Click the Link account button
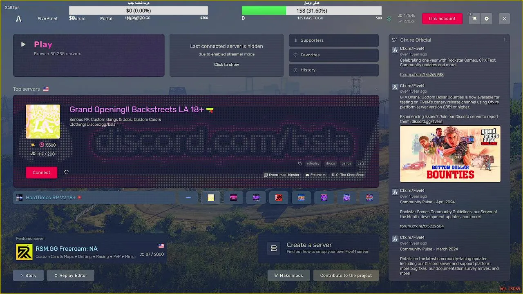523x294 pixels. [442, 18]
